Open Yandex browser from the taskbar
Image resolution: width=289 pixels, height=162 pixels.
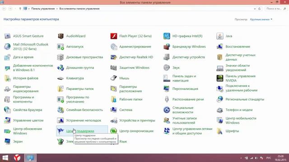pyautogui.click(x=17, y=158)
